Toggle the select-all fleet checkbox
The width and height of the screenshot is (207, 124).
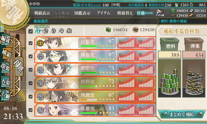[31, 31]
